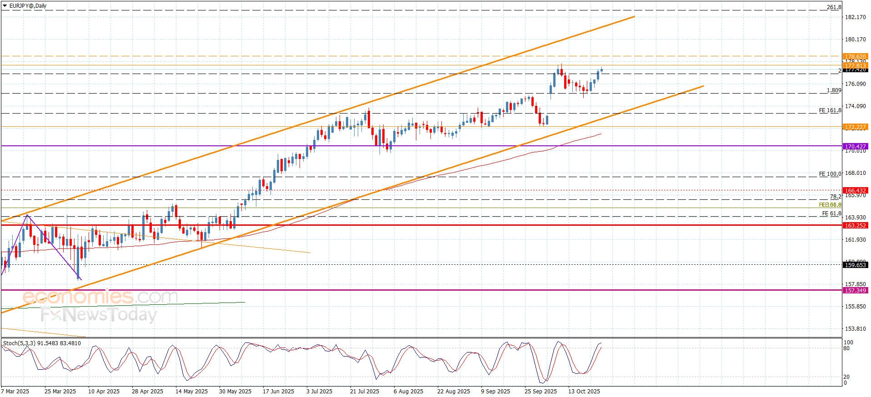Click the 17 Jun 2025 date label
The width and height of the screenshot is (871, 397).
278,392
